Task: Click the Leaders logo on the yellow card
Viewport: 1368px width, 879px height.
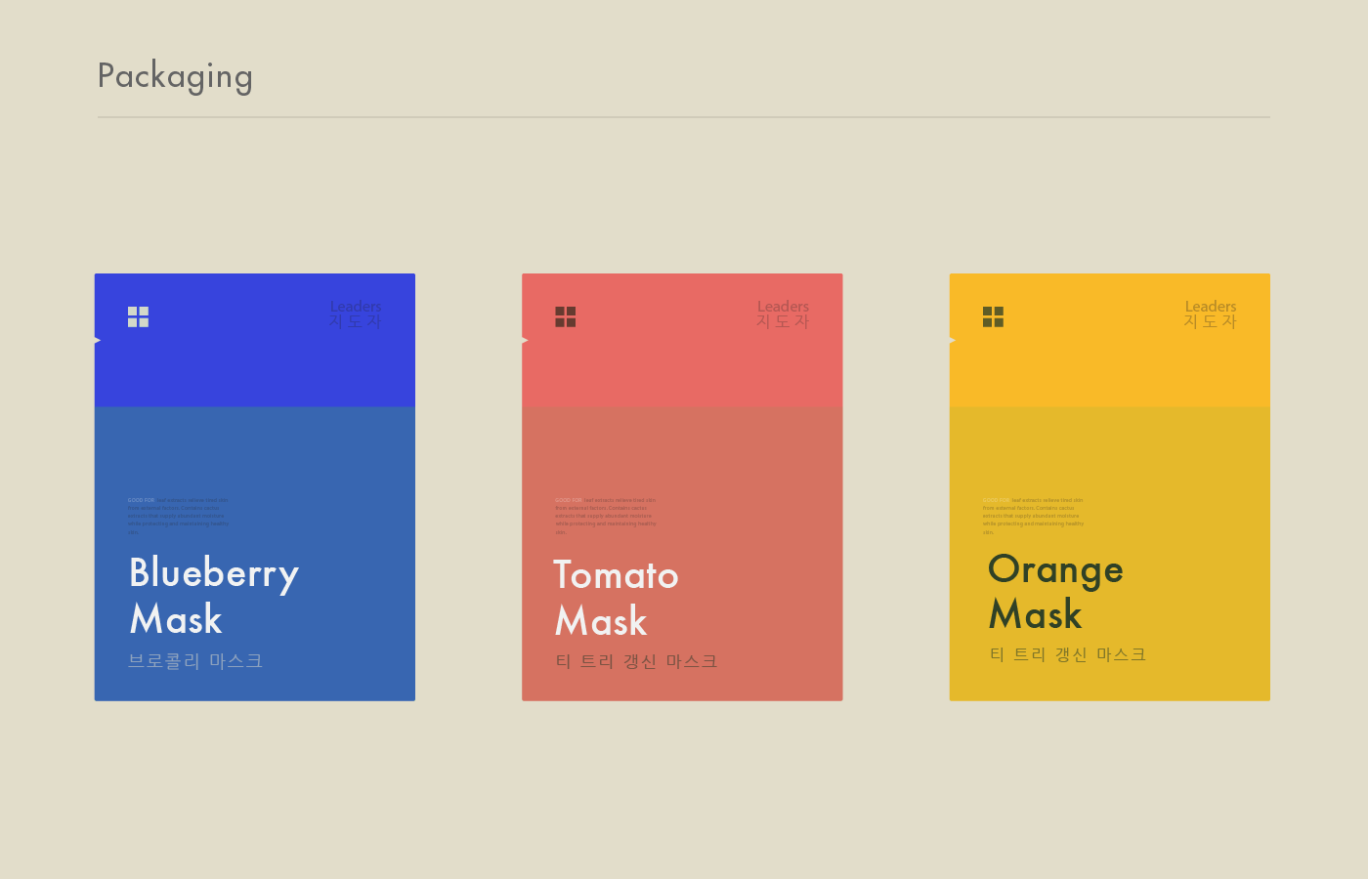Action: 1210,314
